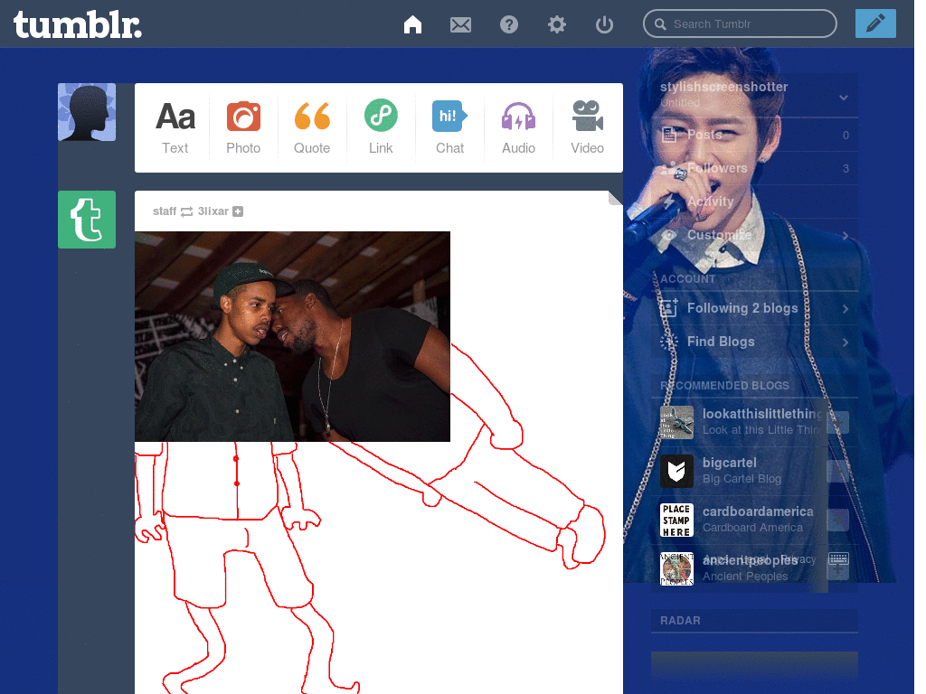Open Following 2 blogs
The height and width of the screenshot is (694, 926).
coord(754,308)
